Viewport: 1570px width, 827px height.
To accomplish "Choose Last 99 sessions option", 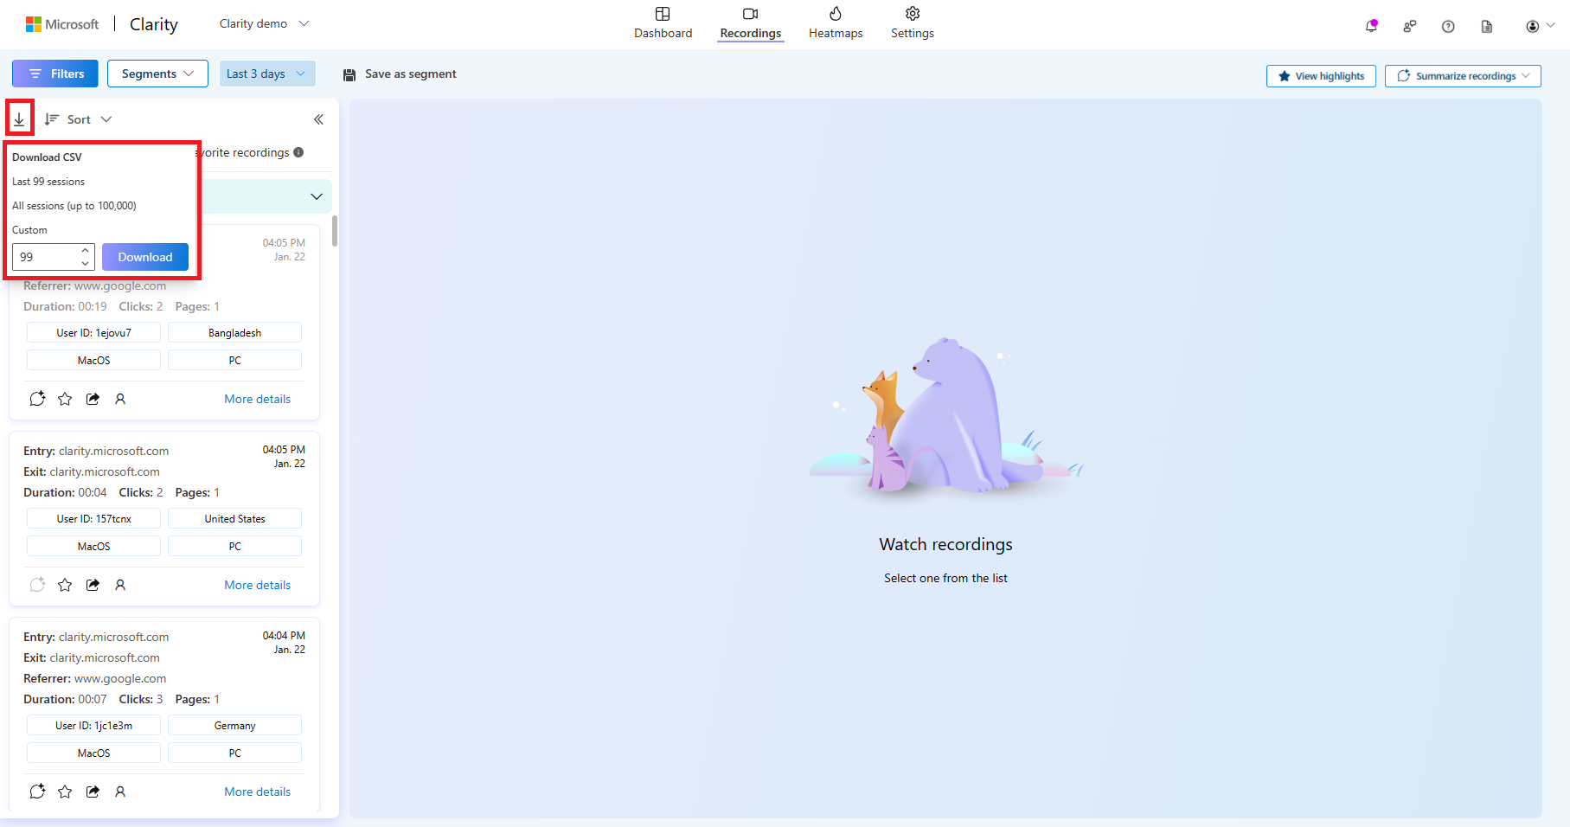I will [48, 182].
